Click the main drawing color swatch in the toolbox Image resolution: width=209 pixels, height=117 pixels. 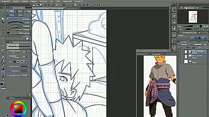[x=2, y=84]
